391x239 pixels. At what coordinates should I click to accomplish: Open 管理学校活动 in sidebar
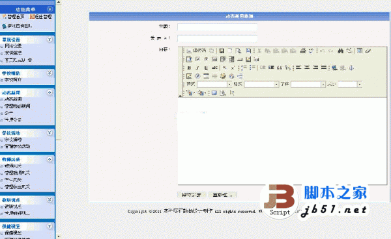[18, 146]
